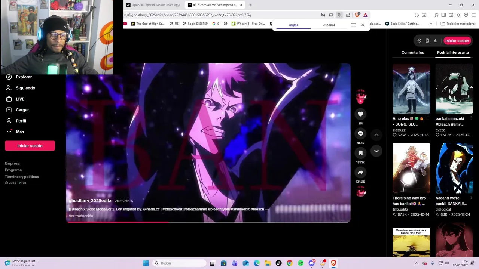Open Login DIGEPEP bookmark
Screen dimensions: 479x269
click(x=195, y=24)
